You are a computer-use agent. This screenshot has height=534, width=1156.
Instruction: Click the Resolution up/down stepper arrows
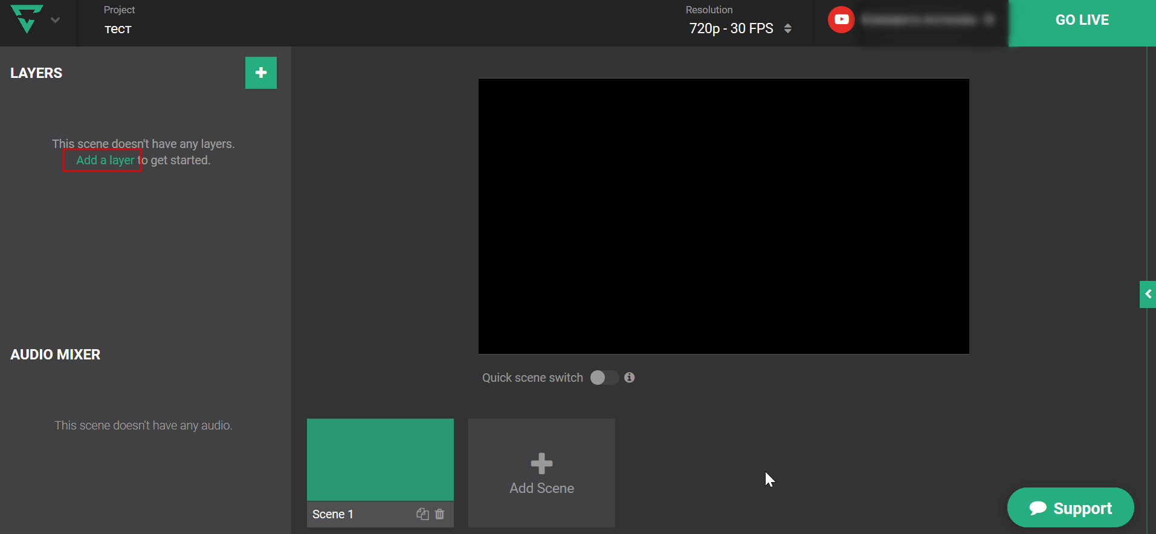787,28
